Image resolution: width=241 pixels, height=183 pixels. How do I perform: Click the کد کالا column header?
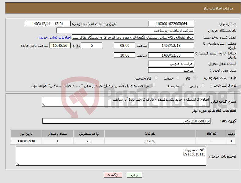[x=211, y=134]
